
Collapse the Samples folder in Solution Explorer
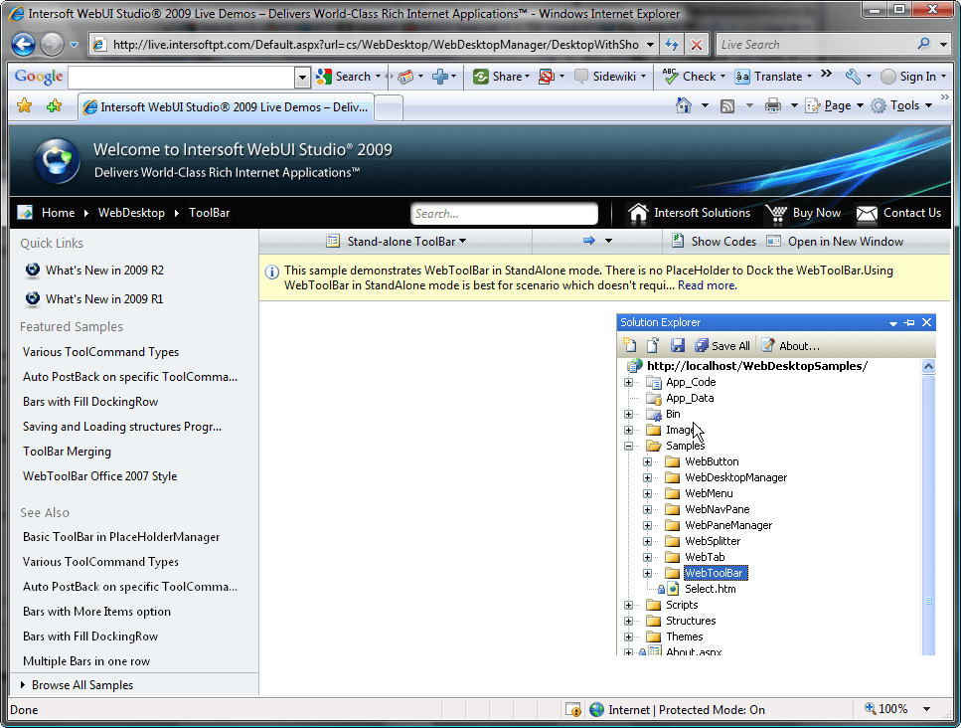pos(629,446)
